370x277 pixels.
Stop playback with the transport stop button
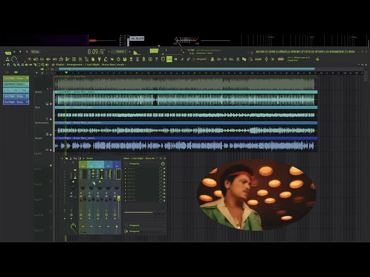coord(20,51)
